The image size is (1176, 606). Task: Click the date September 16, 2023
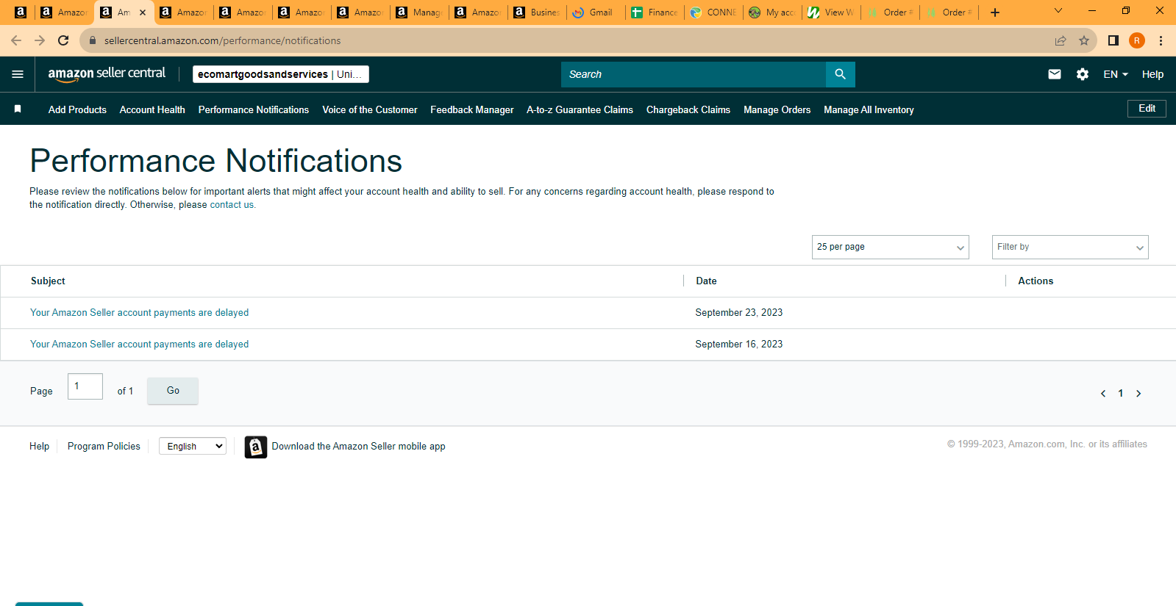[738, 345]
